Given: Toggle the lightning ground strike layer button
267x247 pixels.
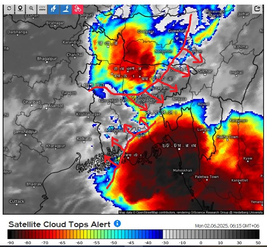Looking at the screenshot, I should (66, 8).
